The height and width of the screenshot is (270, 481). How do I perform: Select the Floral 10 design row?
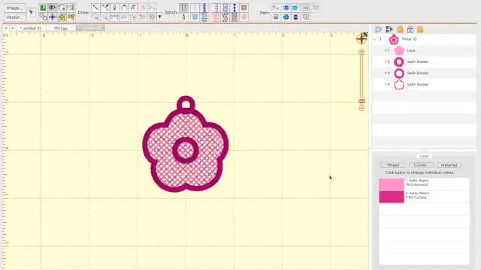[424, 39]
